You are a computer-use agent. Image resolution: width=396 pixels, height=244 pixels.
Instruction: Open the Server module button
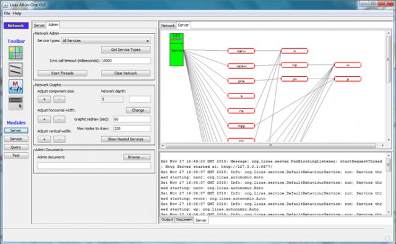click(x=16, y=131)
